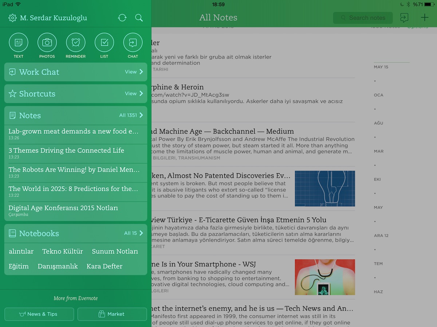Viewport: 437px width, 327px height.
Task: Open the blueprint light bulb note thumbnail
Action: click(x=325, y=189)
